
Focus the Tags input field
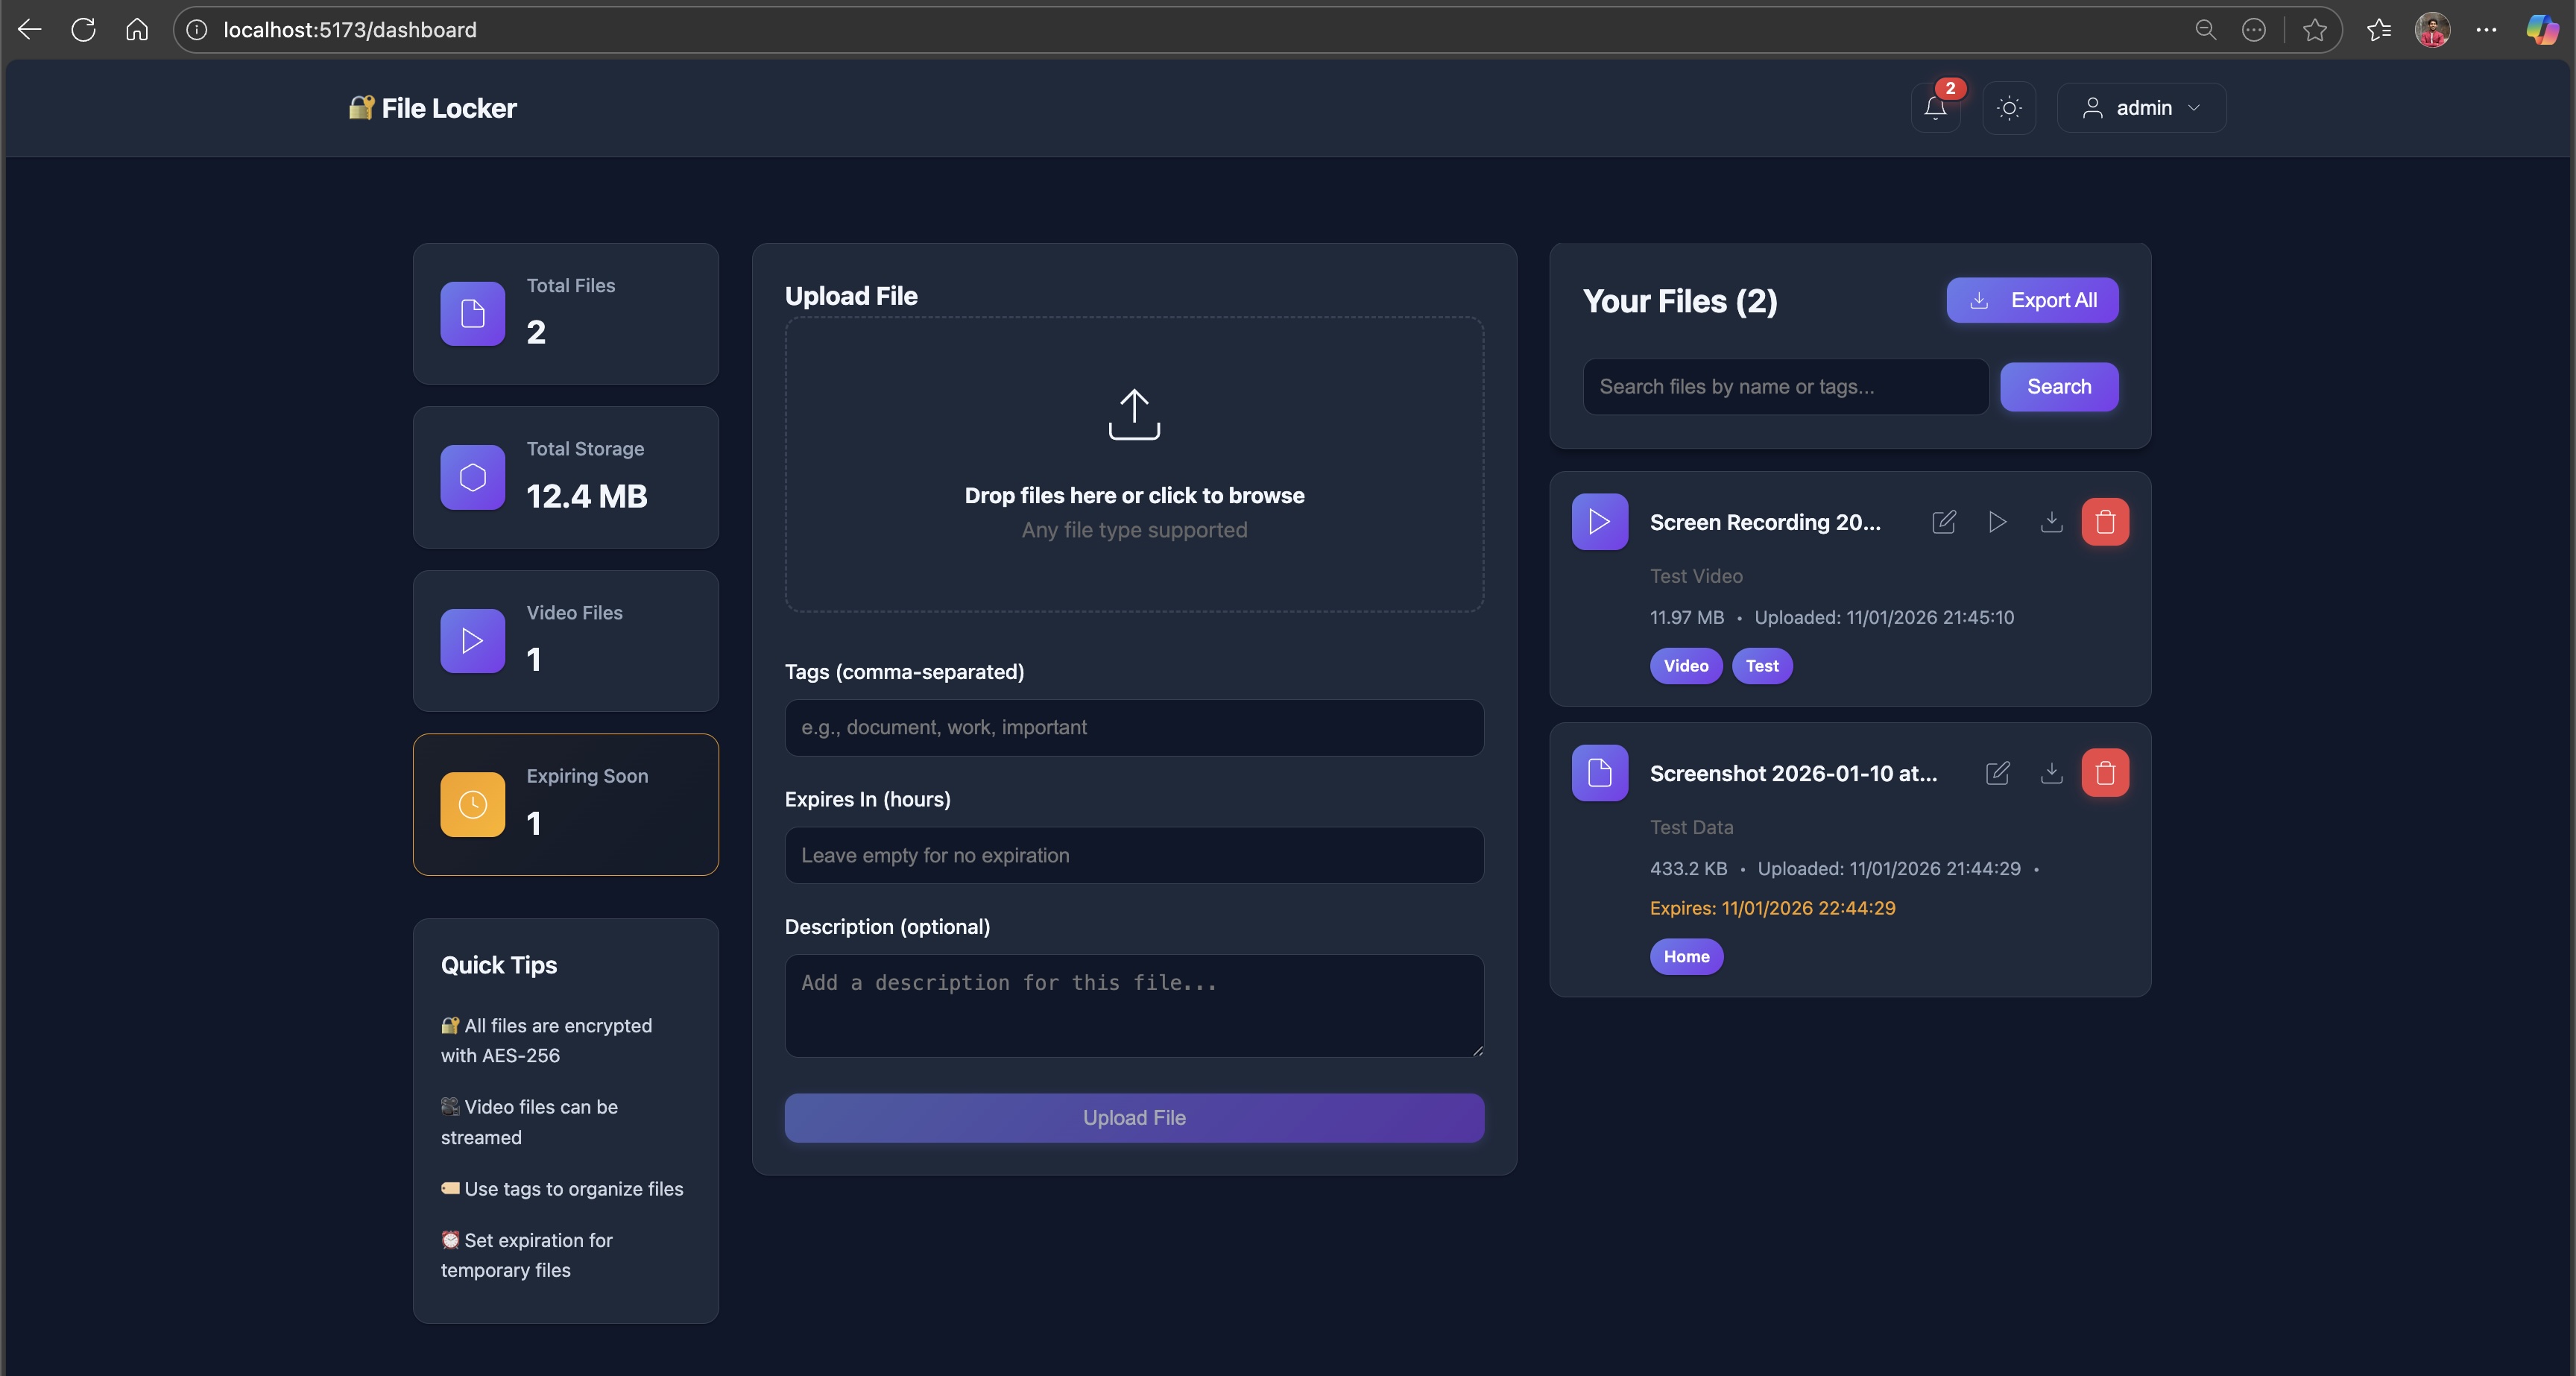[1134, 728]
